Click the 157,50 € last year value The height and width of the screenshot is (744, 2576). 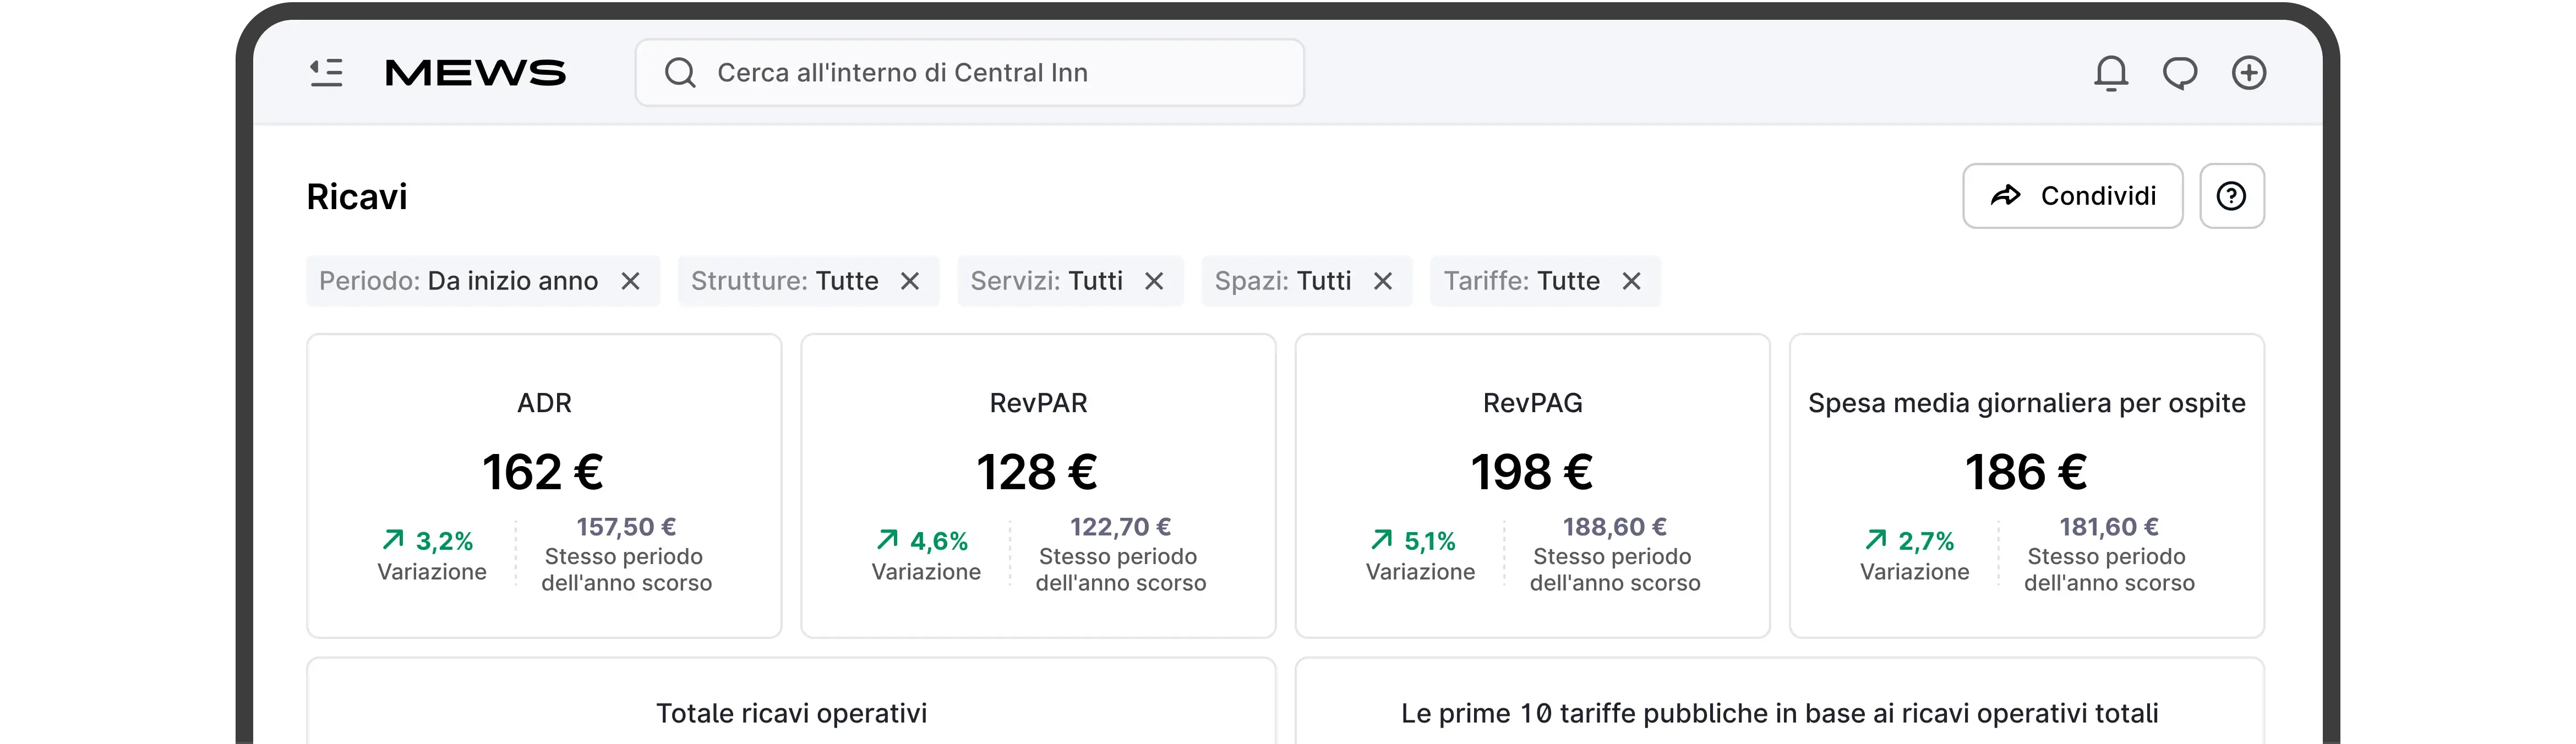pyautogui.click(x=627, y=527)
